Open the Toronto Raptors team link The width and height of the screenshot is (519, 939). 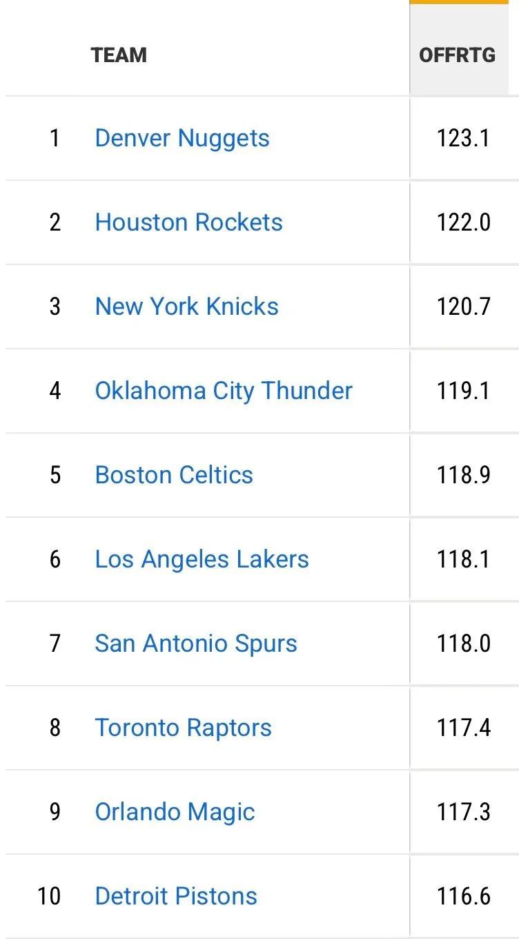pyautogui.click(x=183, y=728)
